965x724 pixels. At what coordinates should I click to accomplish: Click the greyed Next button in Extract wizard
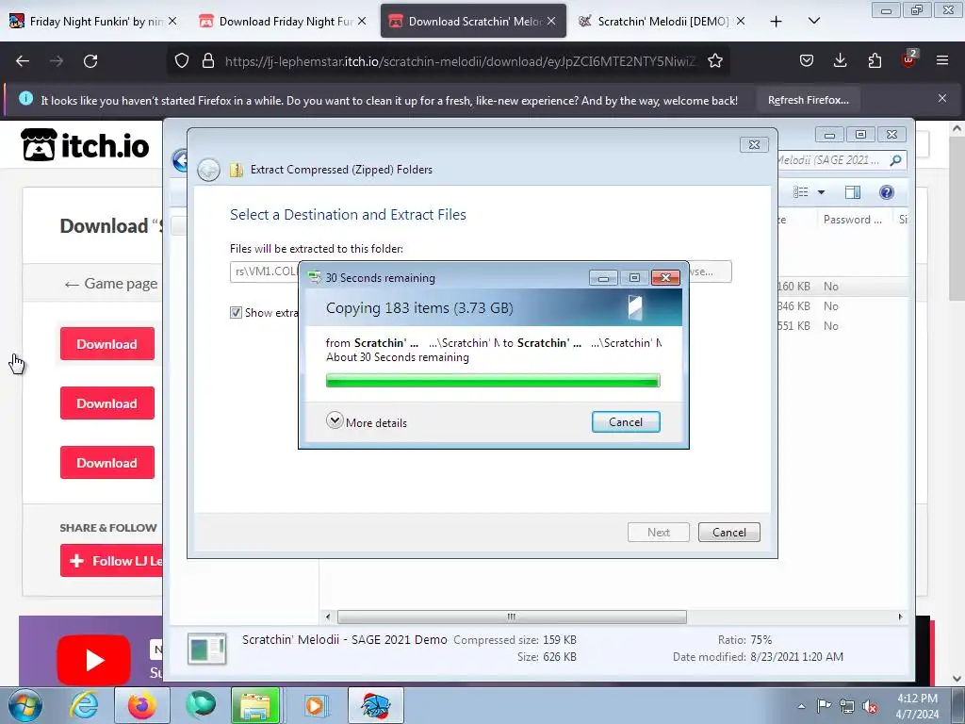pyautogui.click(x=658, y=532)
